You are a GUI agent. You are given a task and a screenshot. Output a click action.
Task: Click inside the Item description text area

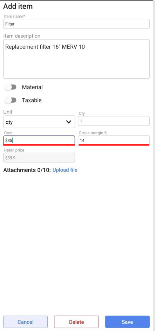(x=76, y=59)
